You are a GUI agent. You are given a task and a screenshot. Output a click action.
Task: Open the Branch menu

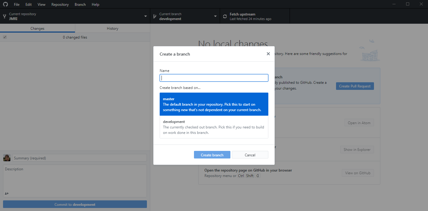pyautogui.click(x=80, y=5)
